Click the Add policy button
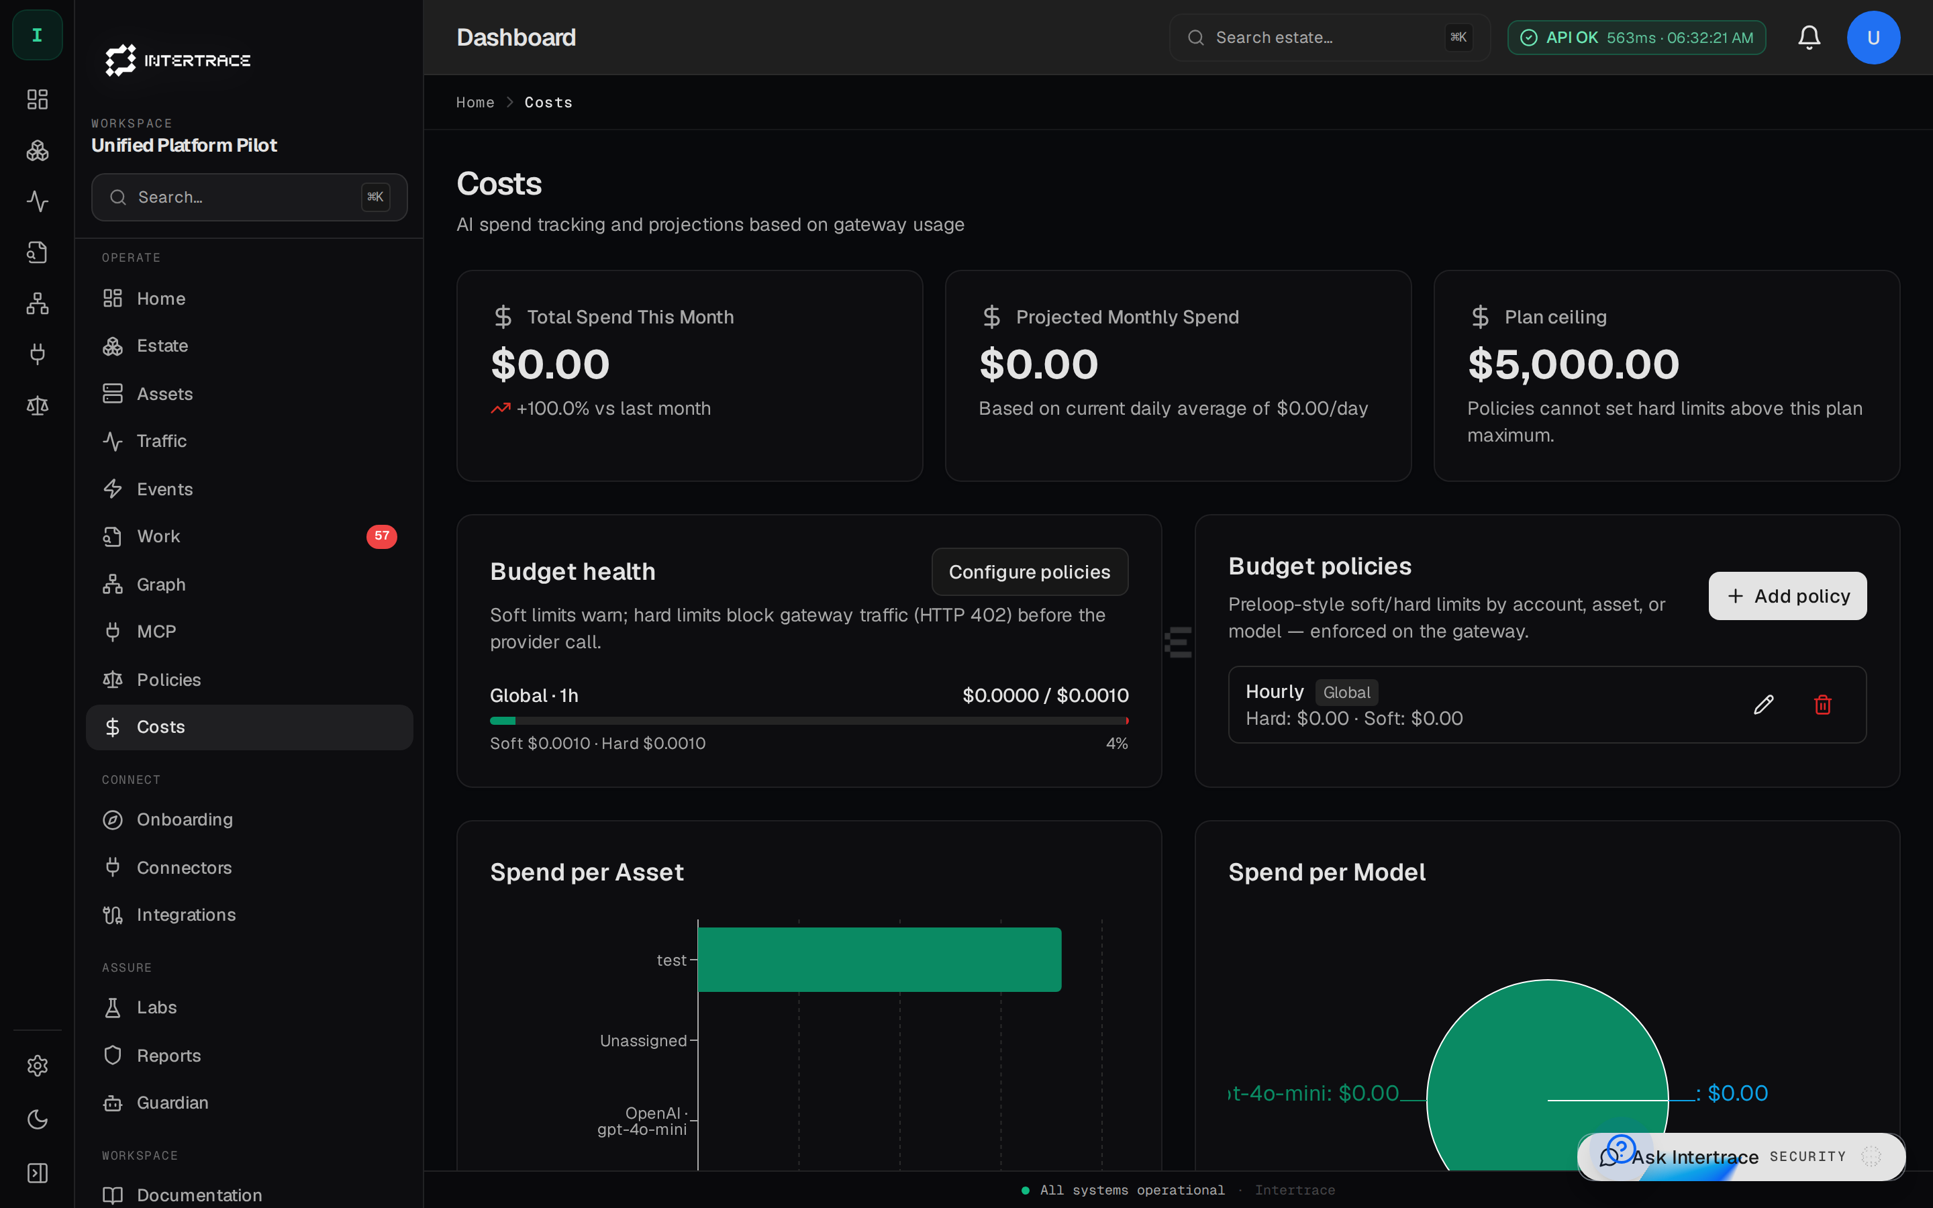Screen dimensions: 1933x1208 click(1787, 596)
